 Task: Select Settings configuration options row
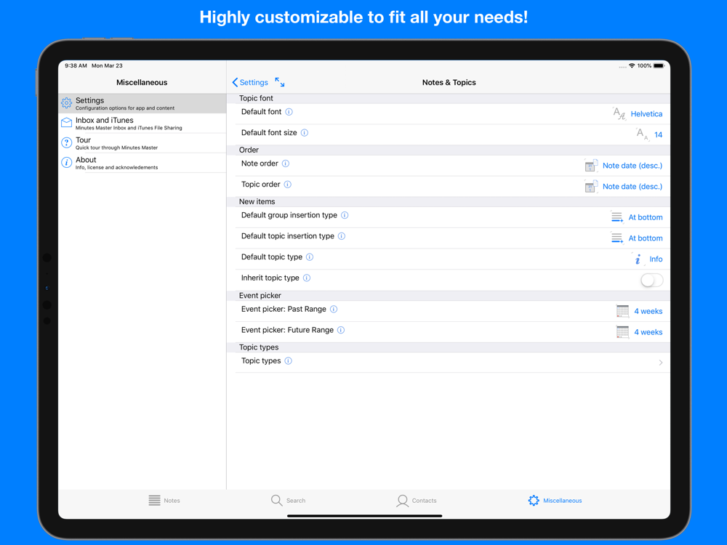(142, 103)
